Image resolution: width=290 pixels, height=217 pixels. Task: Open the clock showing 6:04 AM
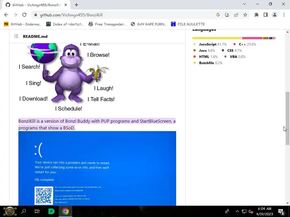265,211
